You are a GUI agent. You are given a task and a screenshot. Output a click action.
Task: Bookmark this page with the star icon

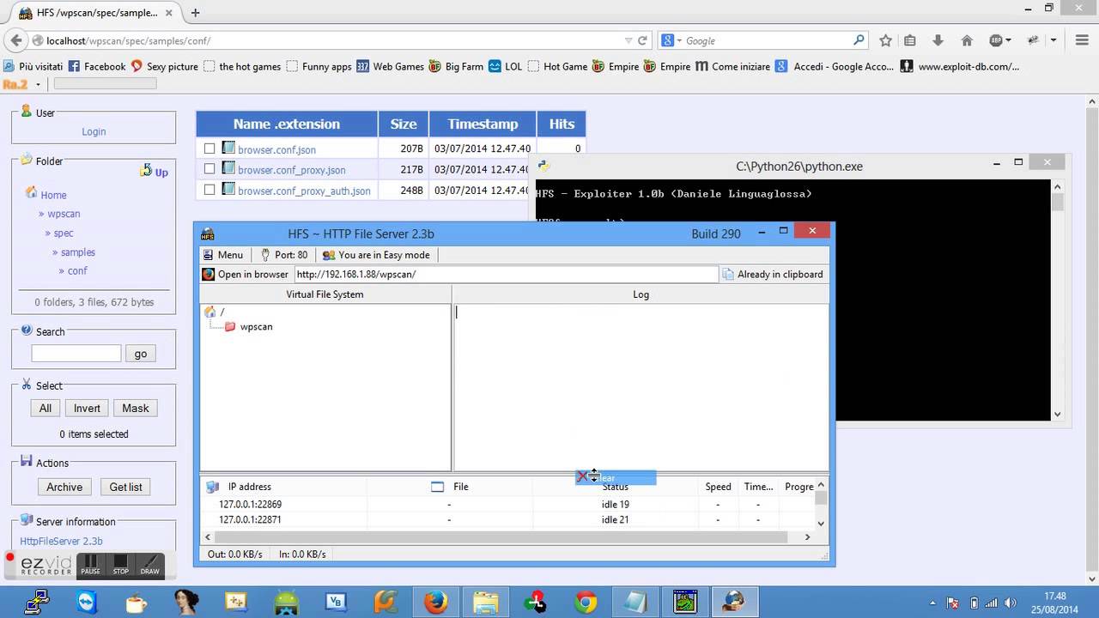coord(886,40)
